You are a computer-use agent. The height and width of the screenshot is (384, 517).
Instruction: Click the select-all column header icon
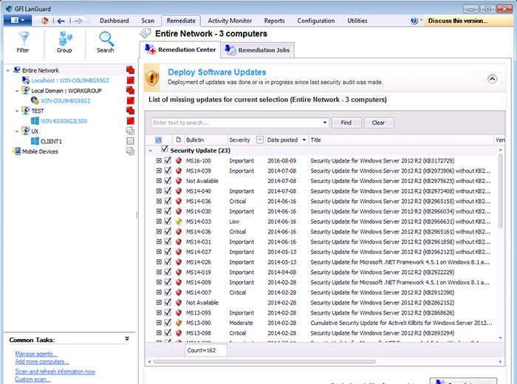[x=158, y=140]
